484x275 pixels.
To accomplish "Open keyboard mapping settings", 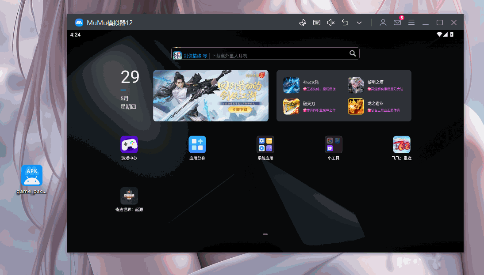I will click(x=317, y=23).
